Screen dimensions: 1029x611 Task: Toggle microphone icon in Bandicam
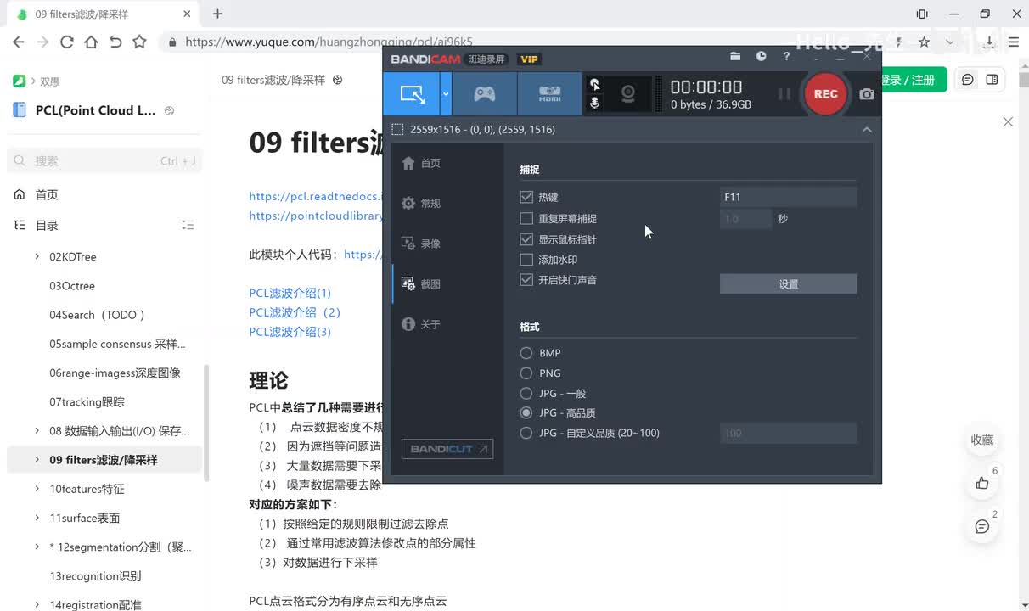tap(594, 103)
